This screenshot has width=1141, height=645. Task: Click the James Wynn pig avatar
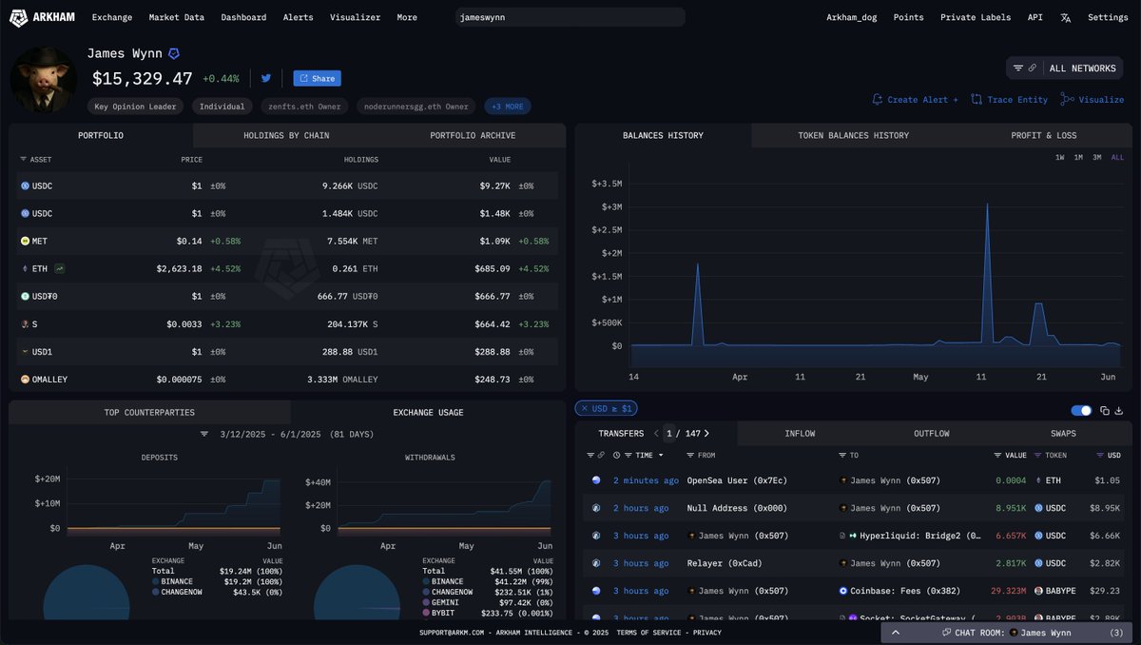[44, 79]
